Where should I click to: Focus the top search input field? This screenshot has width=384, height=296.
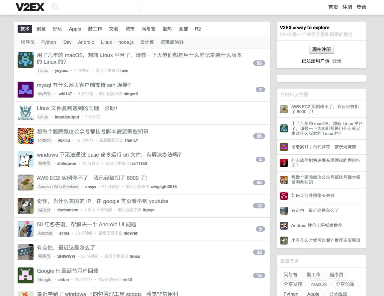[x=96, y=7]
